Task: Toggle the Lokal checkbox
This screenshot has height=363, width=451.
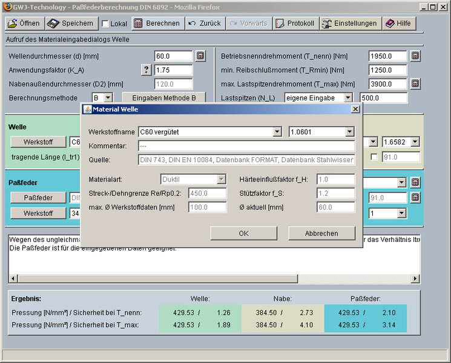Action: click(105, 24)
